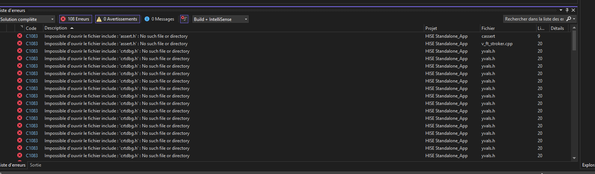Click the error icon on v_ft_stroker.cpp row

click(19, 44)
